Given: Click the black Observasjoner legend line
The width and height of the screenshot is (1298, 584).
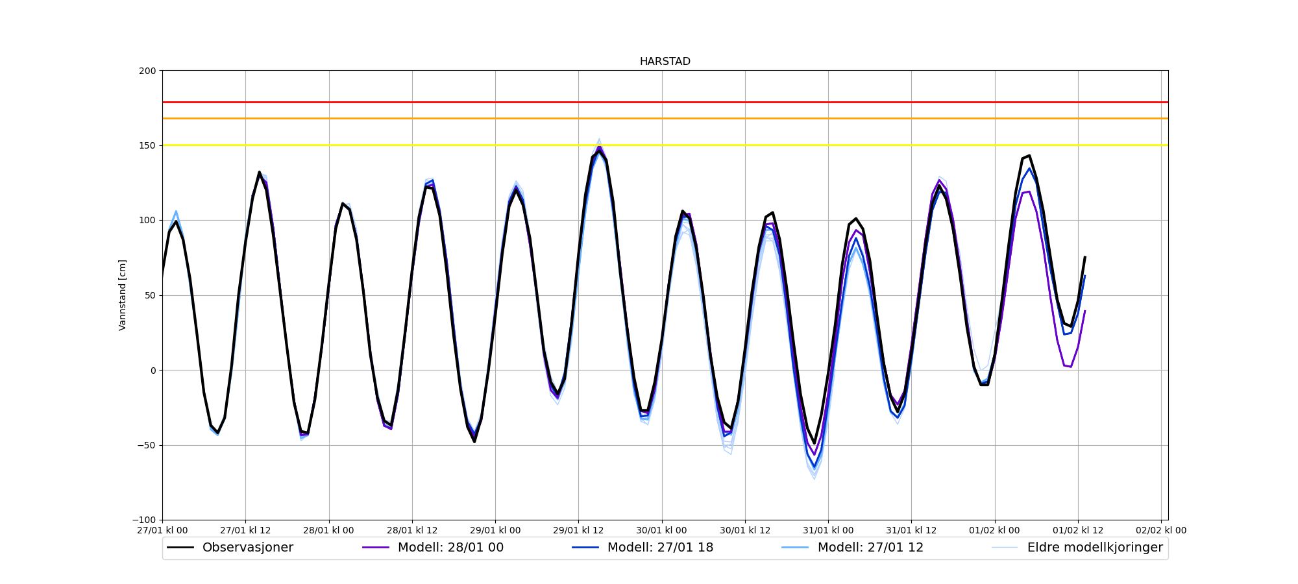Looking at the screenshot, I should pos(180,548).
